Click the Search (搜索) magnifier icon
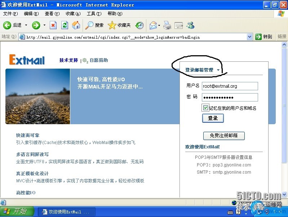Image resolution: width=288 pixels, height=217 pixels. 89,25
